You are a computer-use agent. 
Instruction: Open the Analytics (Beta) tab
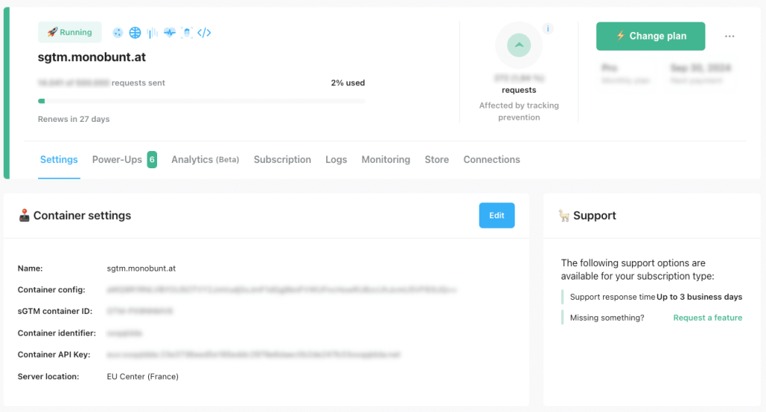205,159
